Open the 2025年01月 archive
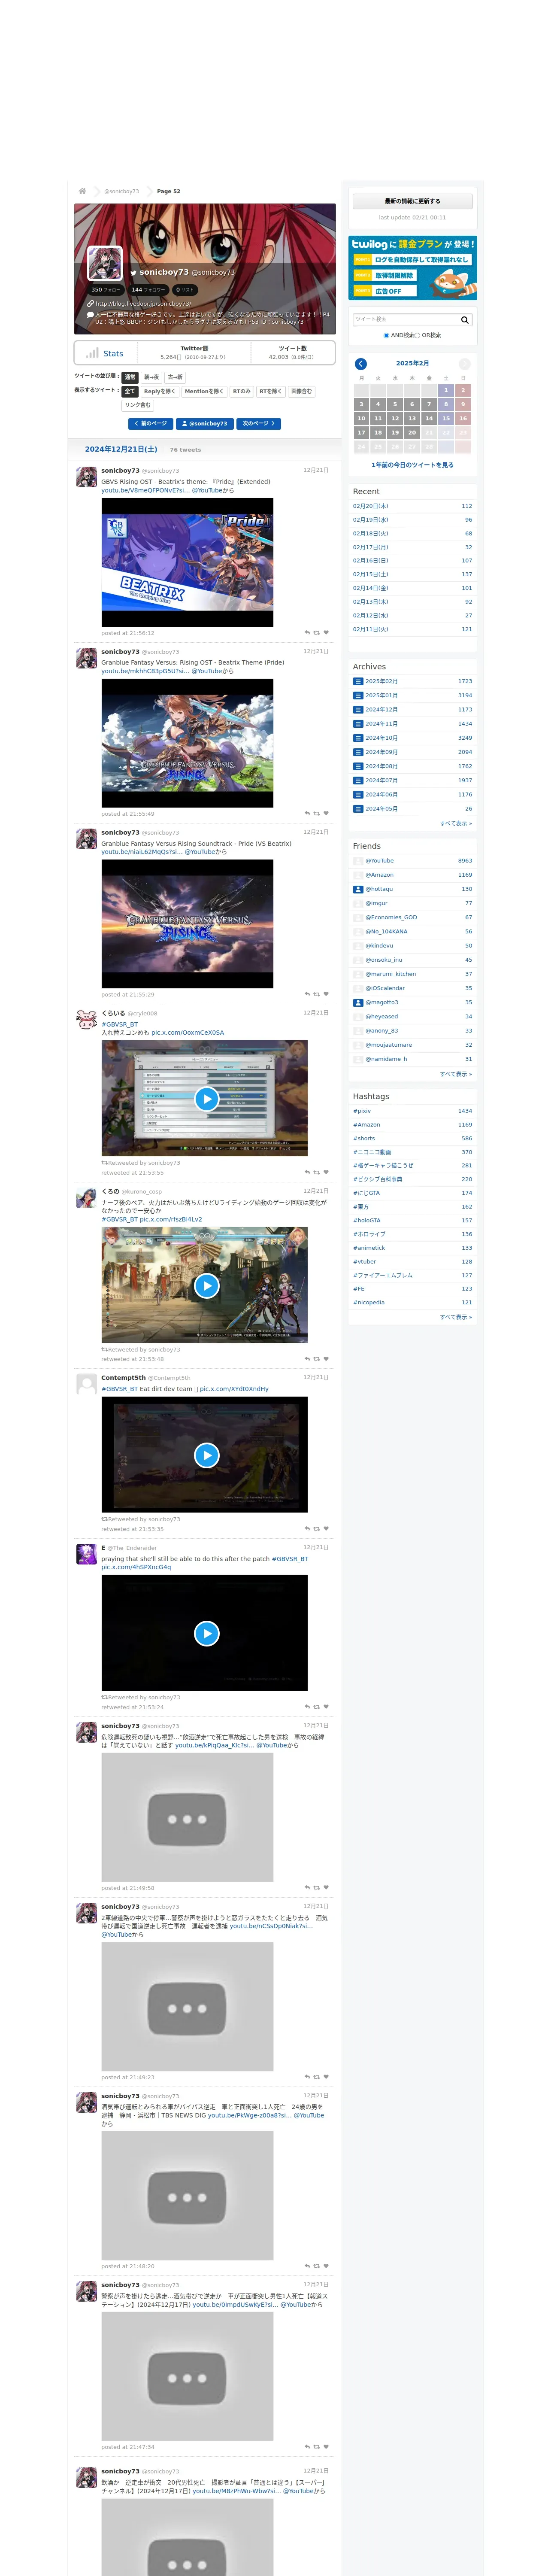Image resolution: width=551 pixels, height=2576 pixels. [x=381, y=695]
